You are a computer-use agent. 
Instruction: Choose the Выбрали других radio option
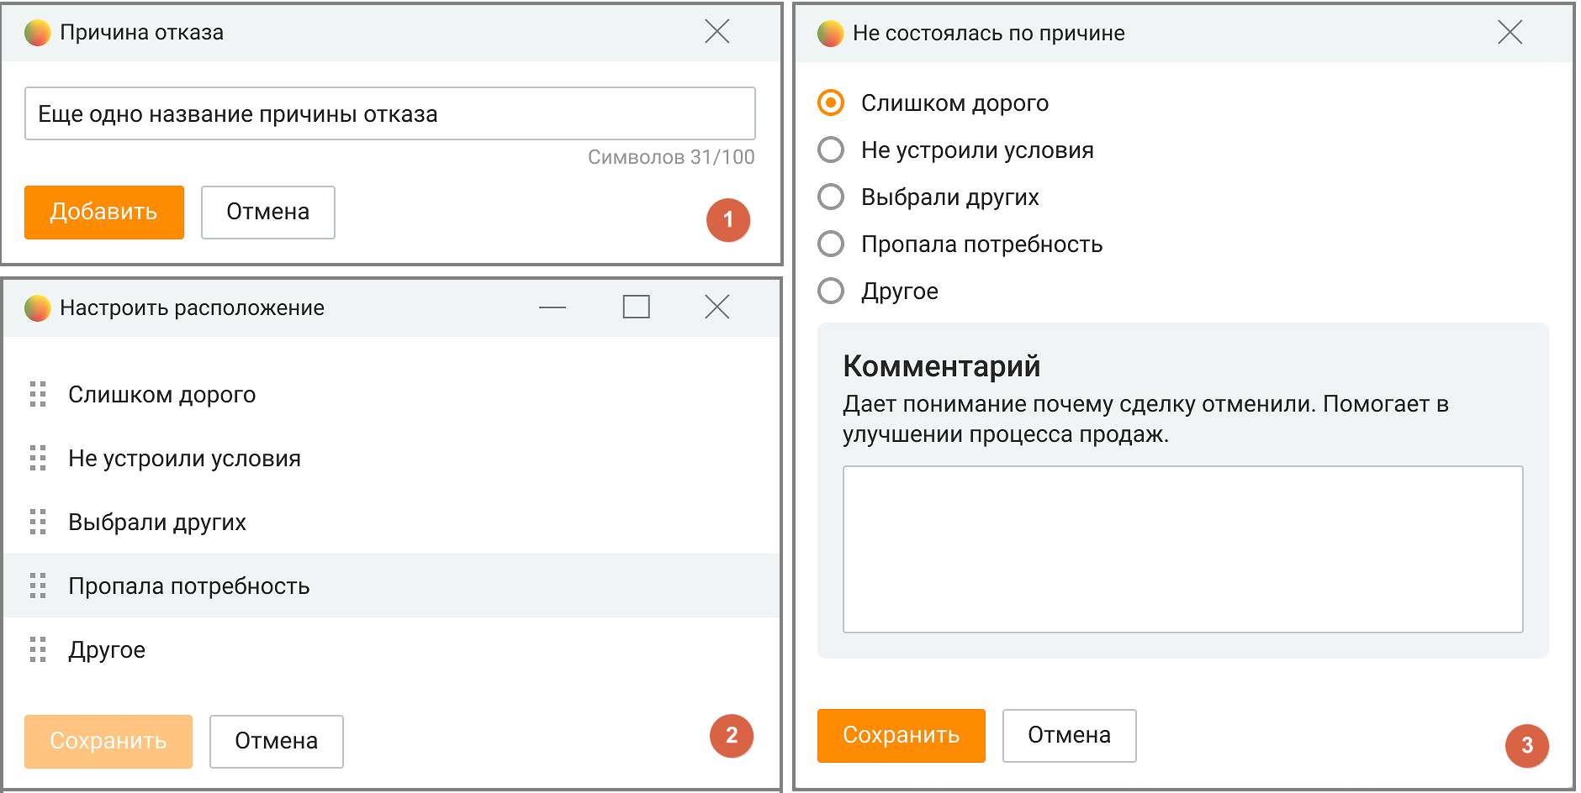coord(831,197)
